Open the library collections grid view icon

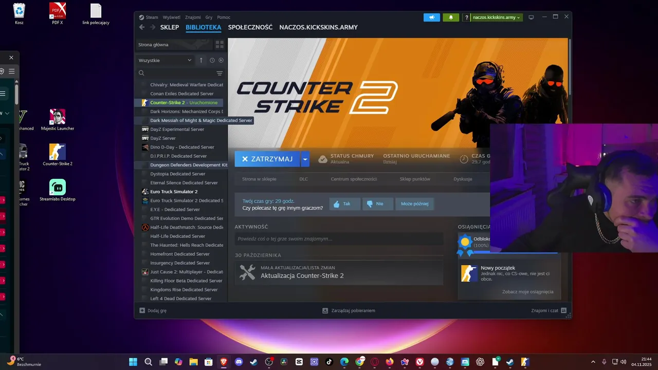(x=220, y=45)
